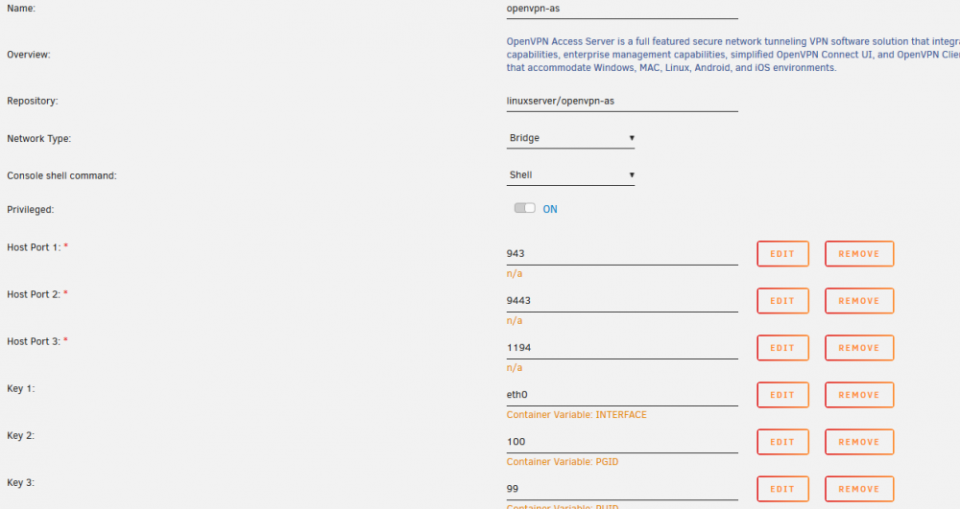The image size is (960, 509).
Task: Open the Console shell command dropdown
Action: pos(570,175)
